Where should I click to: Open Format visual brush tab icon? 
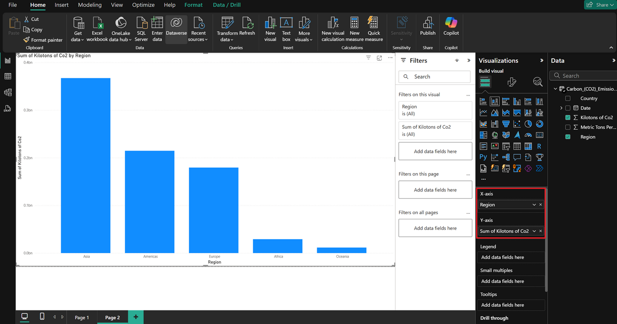coord(512,82)
